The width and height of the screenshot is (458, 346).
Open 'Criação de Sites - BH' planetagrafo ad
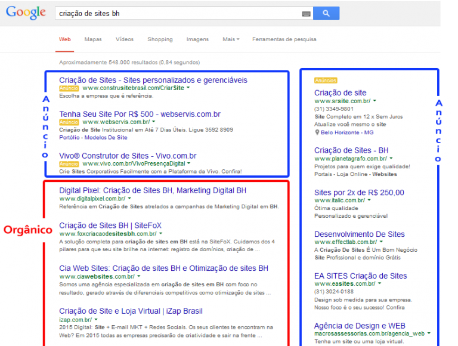tap(351, 150)
